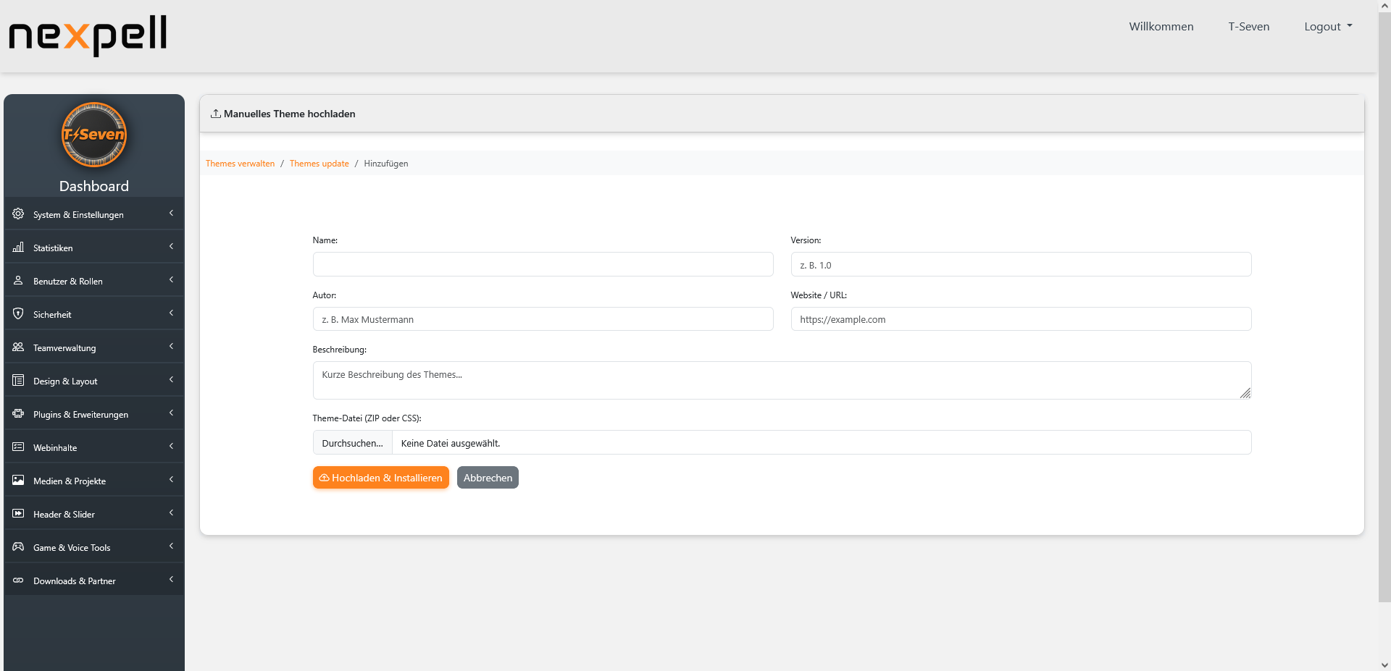1391x671 pixels.
Task: Expand the Downloads & Partner section
Action: [x=93, y=580]
